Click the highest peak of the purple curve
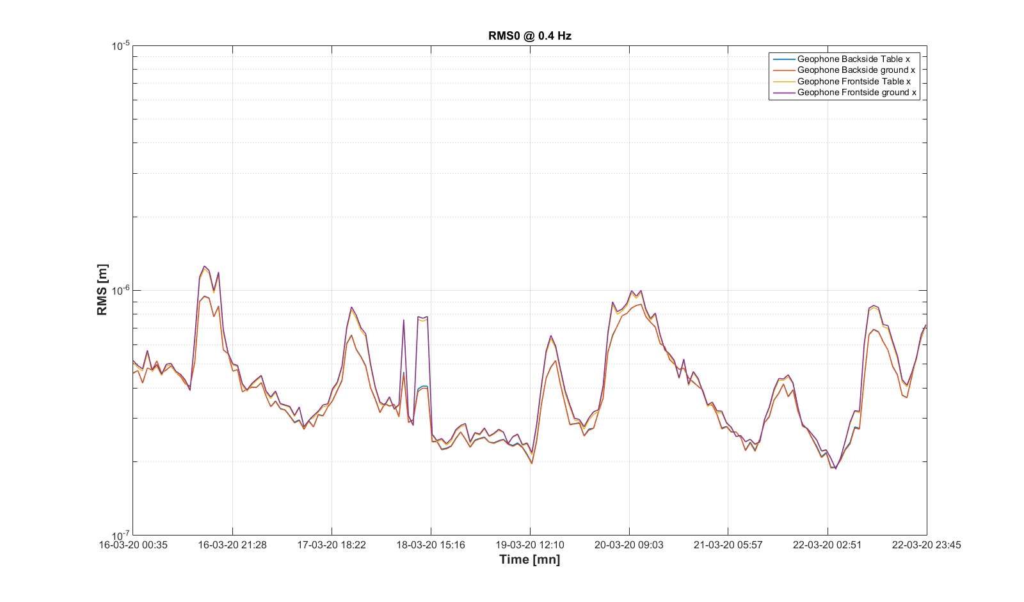The height and width of the screenshot is (602, 1024). point(204,266)
